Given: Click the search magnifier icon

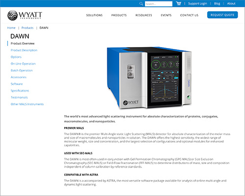Looking at the screenshot, I should click(141, 3).
